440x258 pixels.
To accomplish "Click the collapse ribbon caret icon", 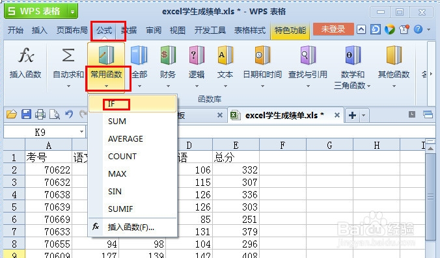I will pyautogui.click(x=361, y=29).
